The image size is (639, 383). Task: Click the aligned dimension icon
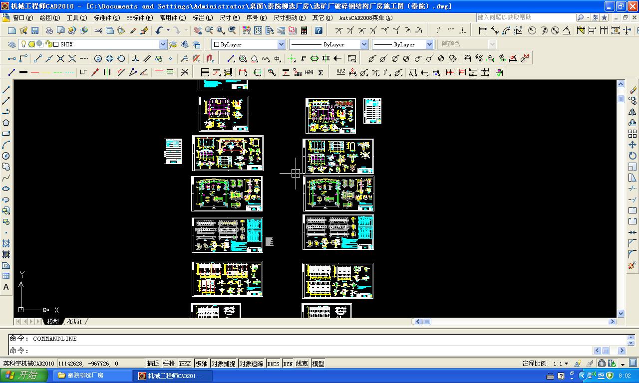pyautogui.click(x=494, y=30)
